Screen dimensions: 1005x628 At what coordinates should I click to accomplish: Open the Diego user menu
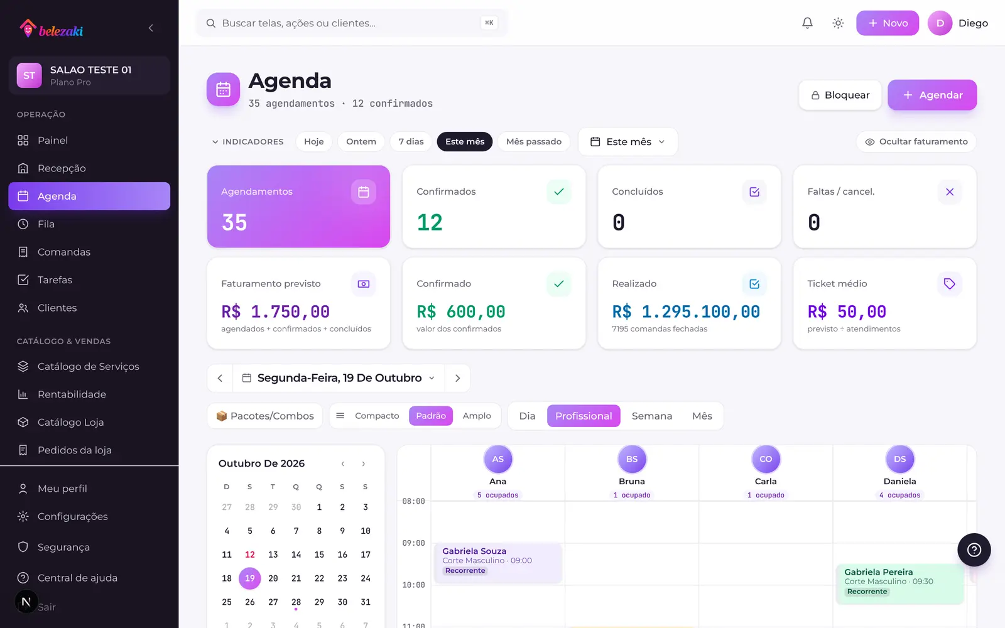[958, 23]
